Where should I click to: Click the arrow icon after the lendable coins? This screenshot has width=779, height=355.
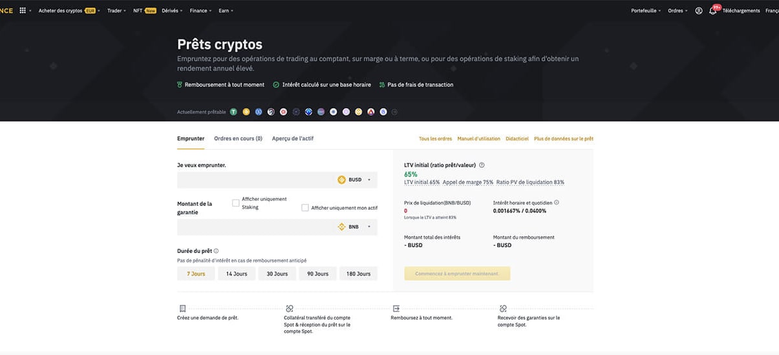click(395, 112)
